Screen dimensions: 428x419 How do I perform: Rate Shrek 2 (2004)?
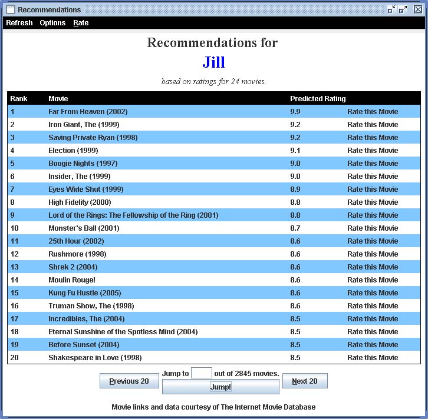tap(373, 267)
